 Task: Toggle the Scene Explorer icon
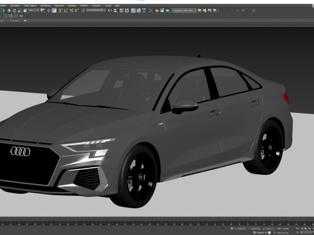(122, 10)
